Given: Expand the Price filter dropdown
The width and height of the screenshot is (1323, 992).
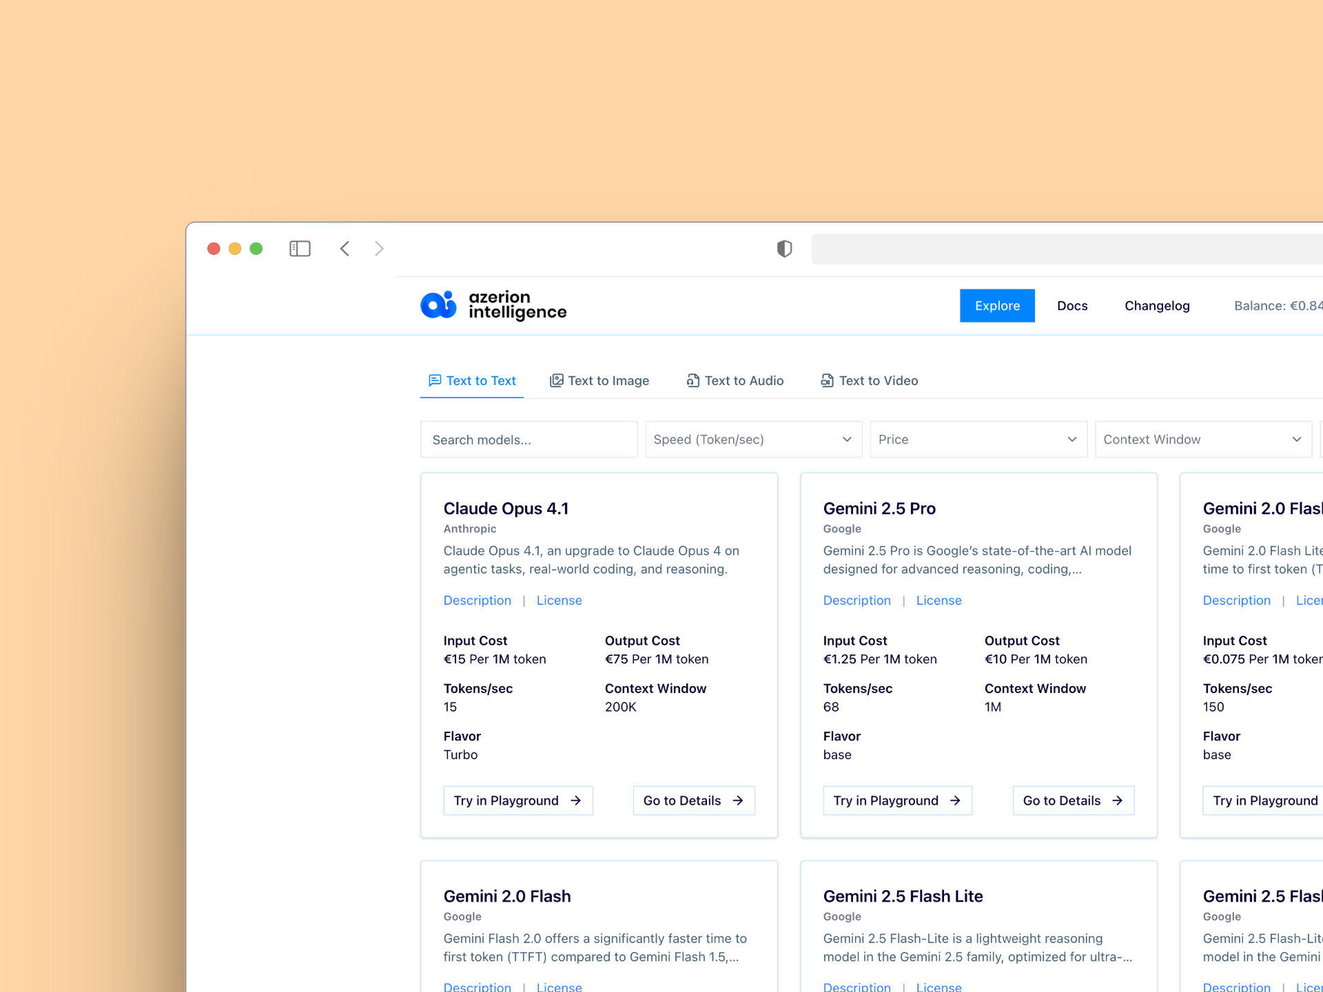Looking at the screenshot, I should pos(978,440).
